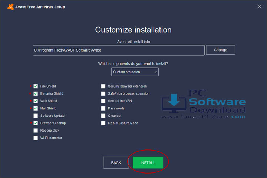
Task: Click the Passwords label text
Action: point(116,108)
